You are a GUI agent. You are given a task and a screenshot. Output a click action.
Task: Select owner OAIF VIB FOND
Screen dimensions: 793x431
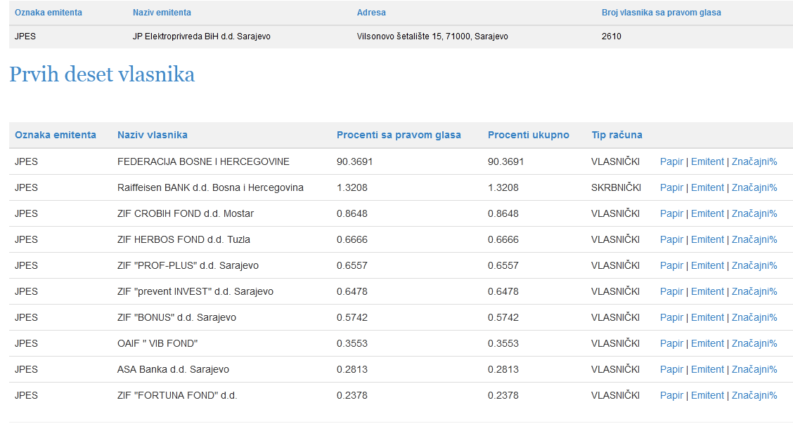157,344
